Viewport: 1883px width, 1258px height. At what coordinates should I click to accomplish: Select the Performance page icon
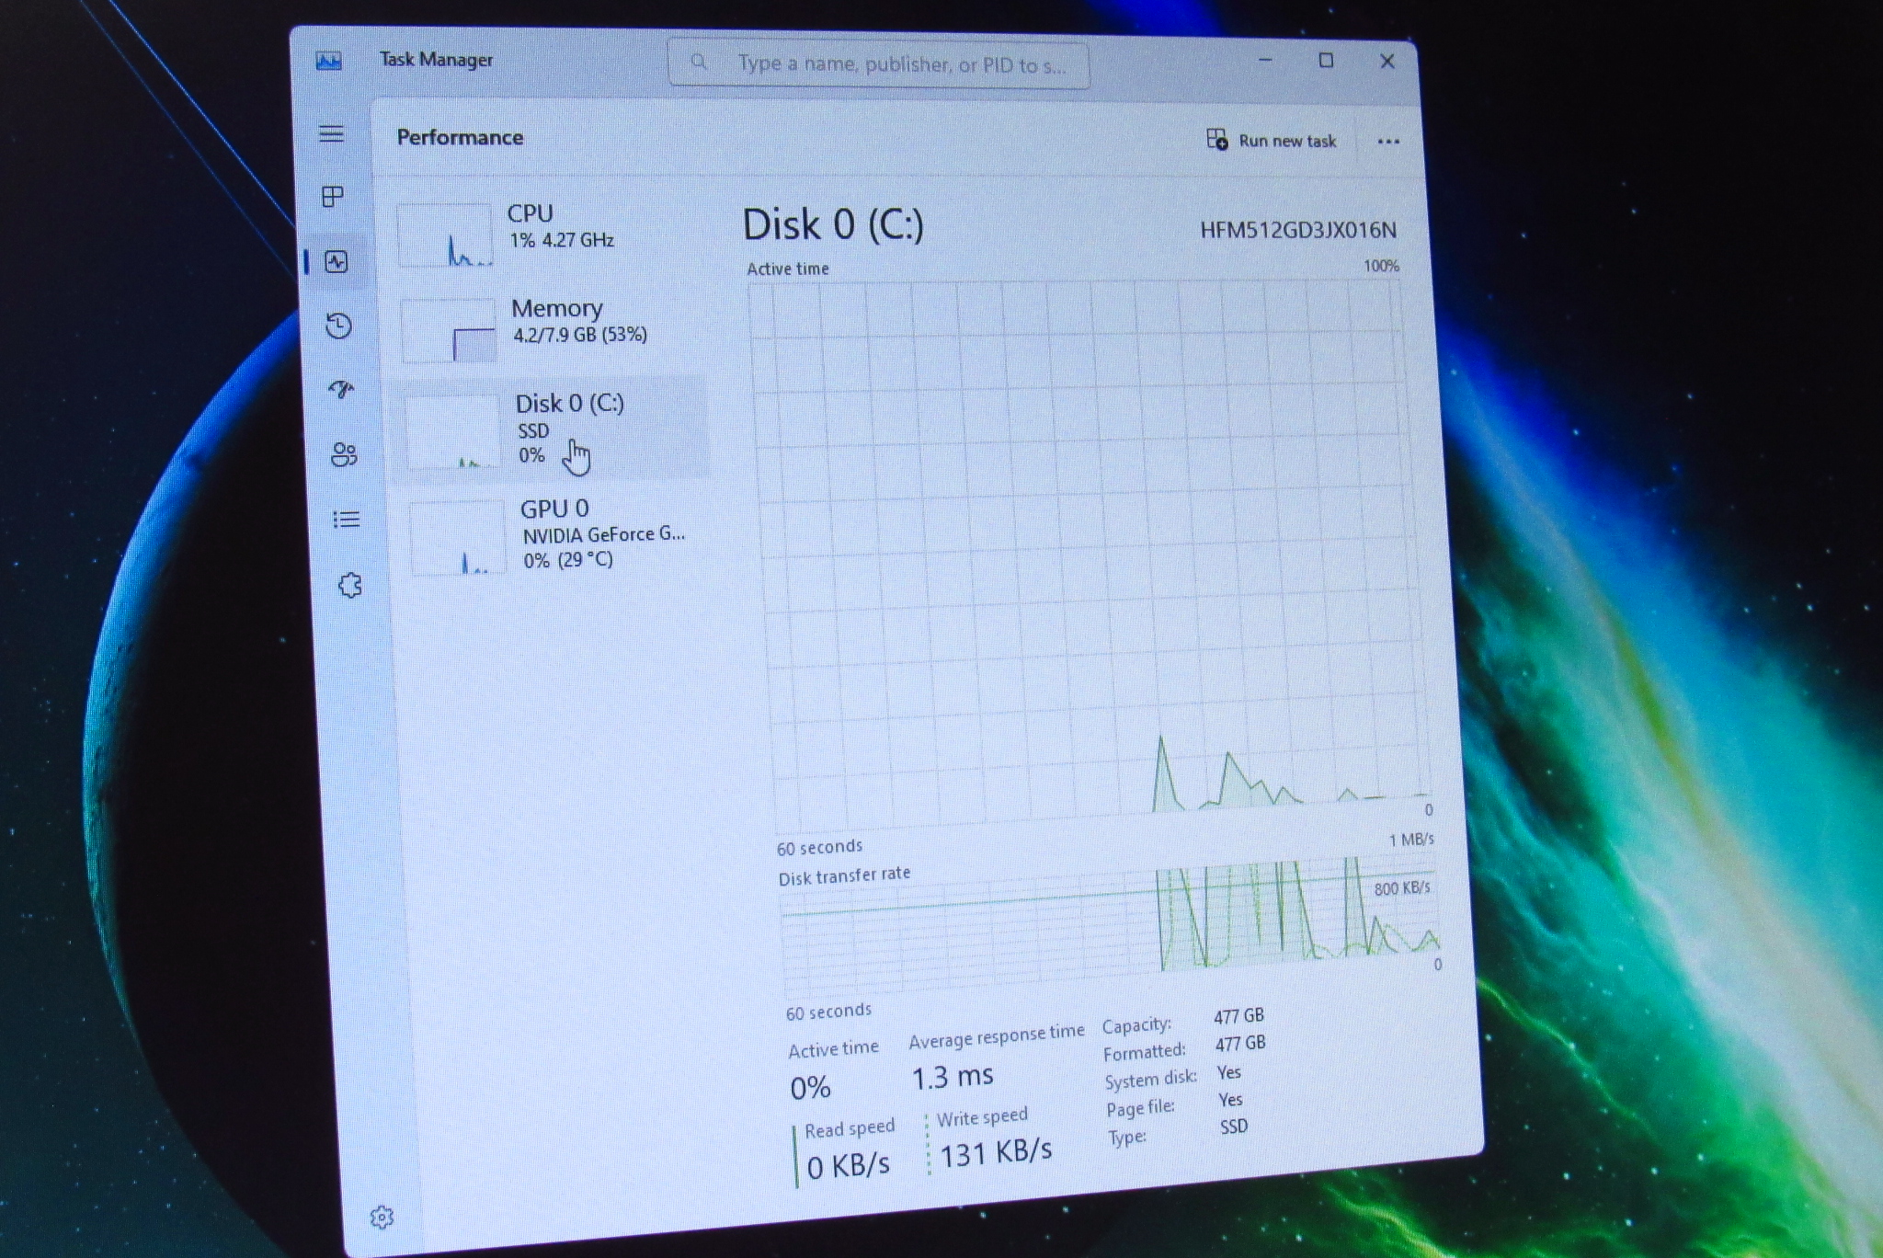[x=337, y=262]
